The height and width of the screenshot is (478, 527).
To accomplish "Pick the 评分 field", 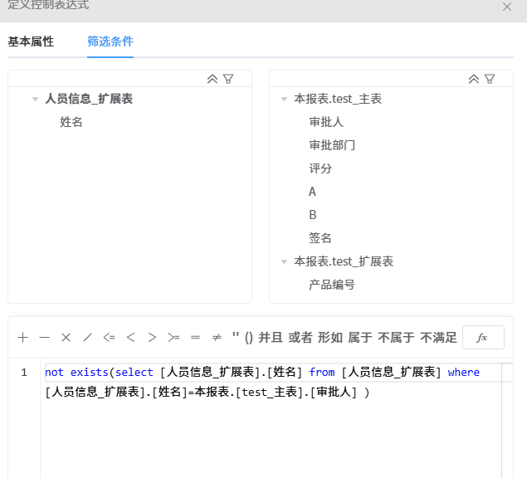I will click(x=320, y=168).
